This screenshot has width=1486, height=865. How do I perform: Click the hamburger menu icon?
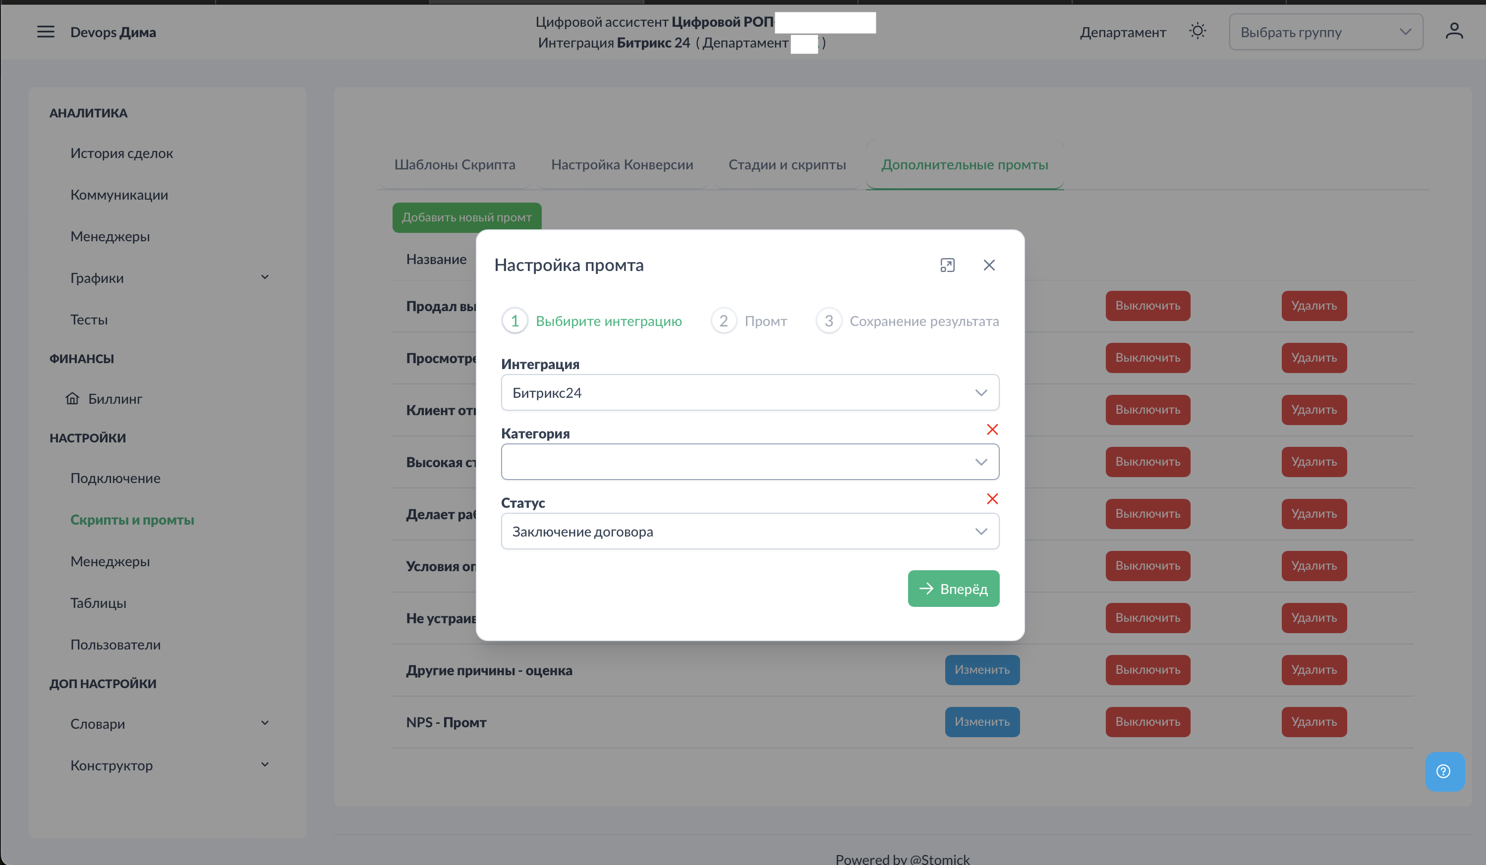coord(46,32)
